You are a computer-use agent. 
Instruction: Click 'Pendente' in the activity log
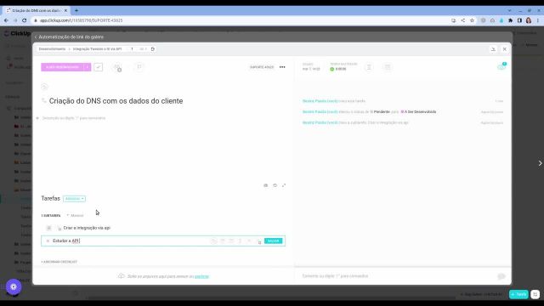382,111
